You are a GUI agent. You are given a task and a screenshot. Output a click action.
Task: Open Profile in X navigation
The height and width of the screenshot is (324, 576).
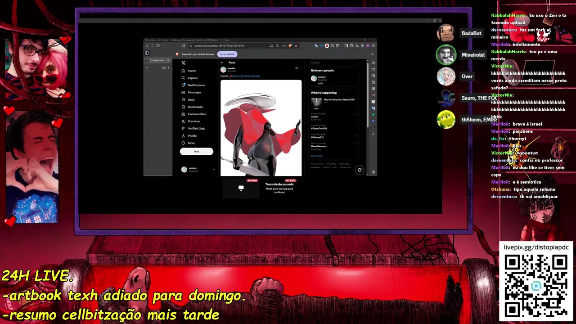click(x=189, y=135)
